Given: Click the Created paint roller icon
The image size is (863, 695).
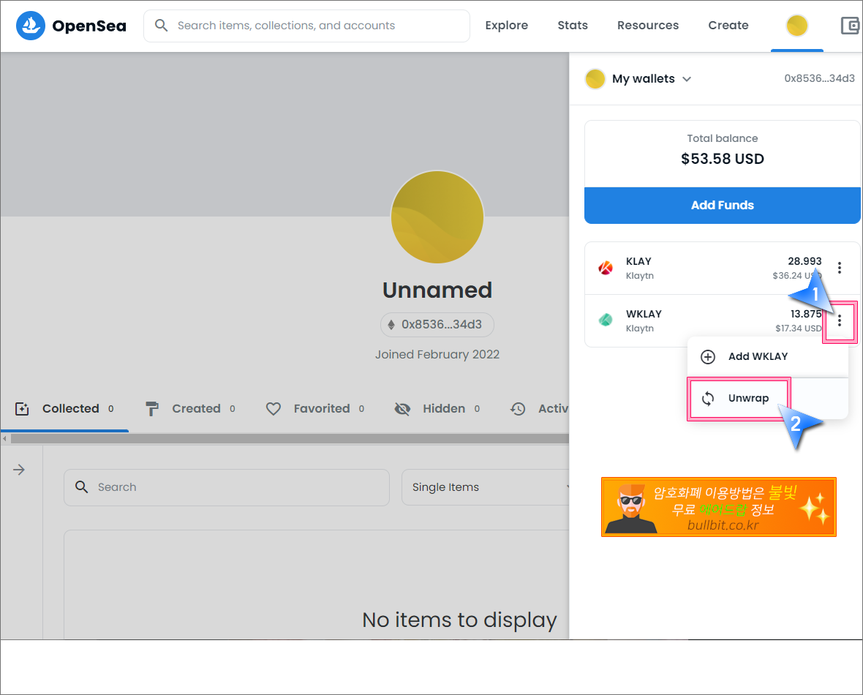Looking at the screenshot, I should coord(152,409).
